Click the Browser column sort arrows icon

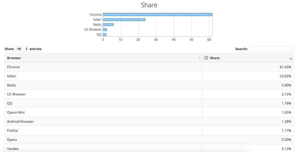point(199,58)
